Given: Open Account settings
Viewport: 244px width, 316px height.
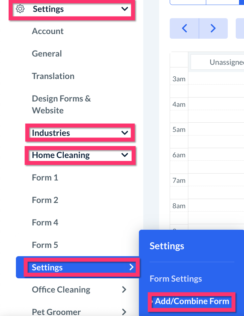Looking at the screenshot, I should (48, 31).
